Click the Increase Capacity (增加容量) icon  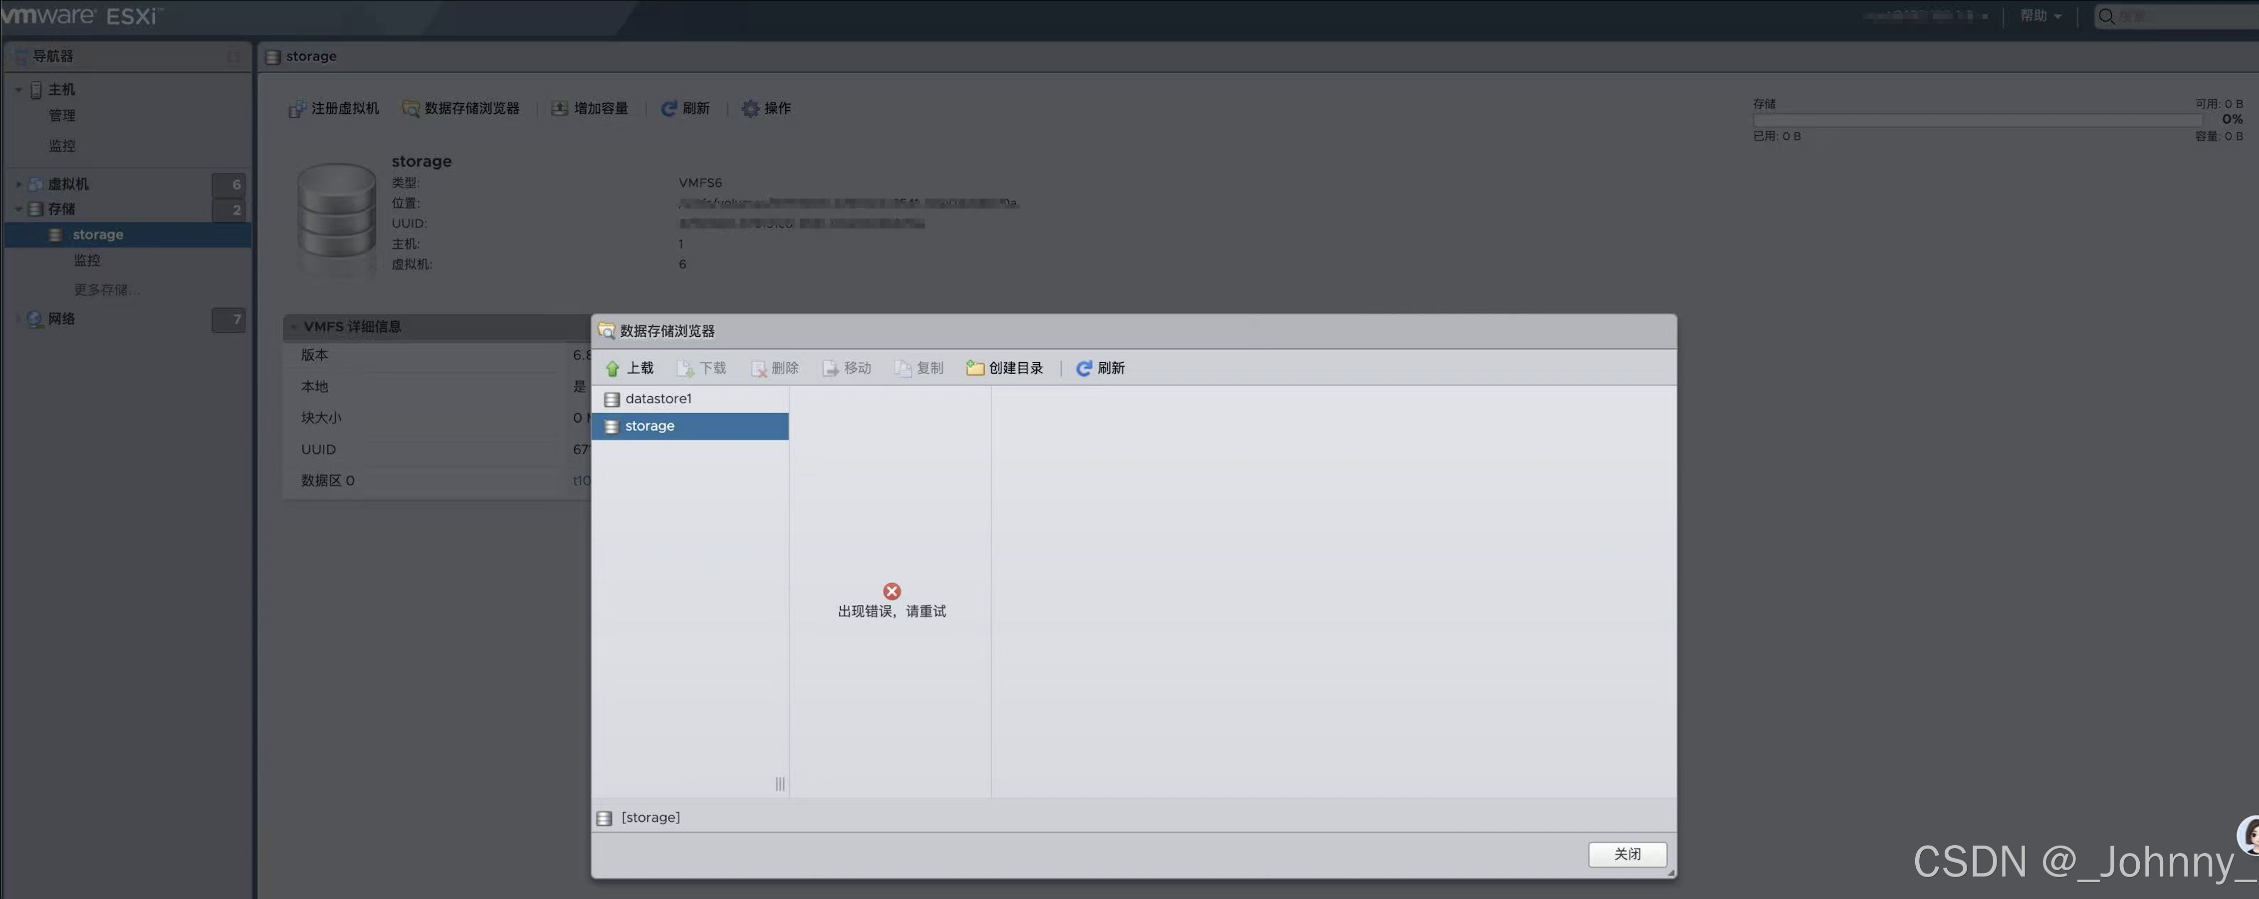559,109
